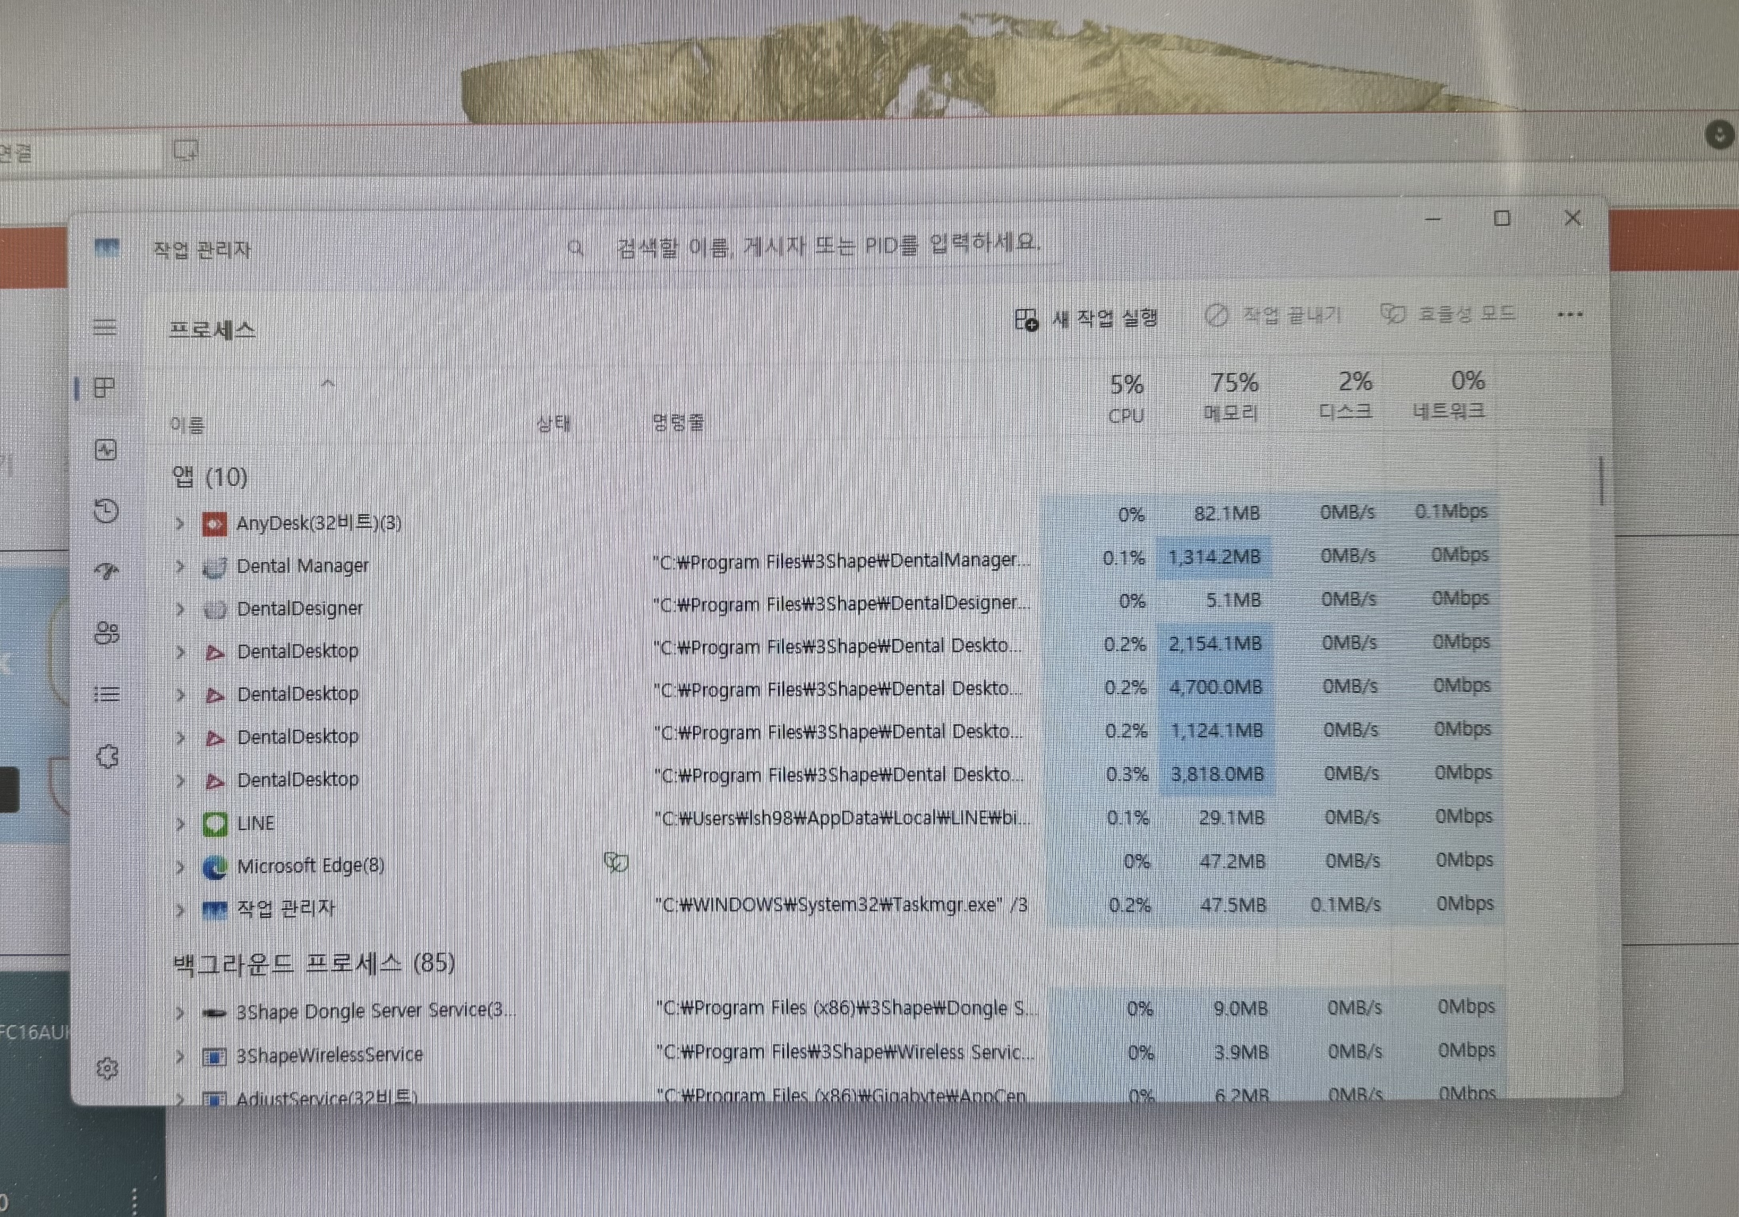1739x1217 pixels.
Task: Select the Processes page icon in sidebar
Action: [104, 388]
